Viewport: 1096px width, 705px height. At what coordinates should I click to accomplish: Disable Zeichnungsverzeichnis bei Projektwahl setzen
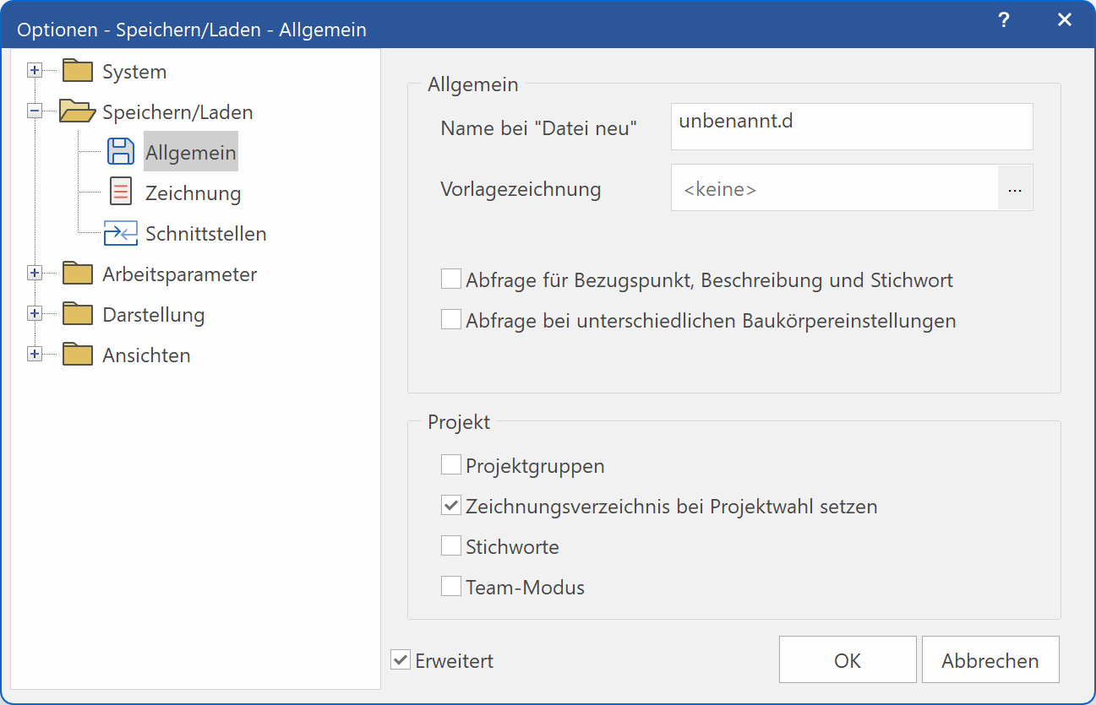[x=450, y=505]
